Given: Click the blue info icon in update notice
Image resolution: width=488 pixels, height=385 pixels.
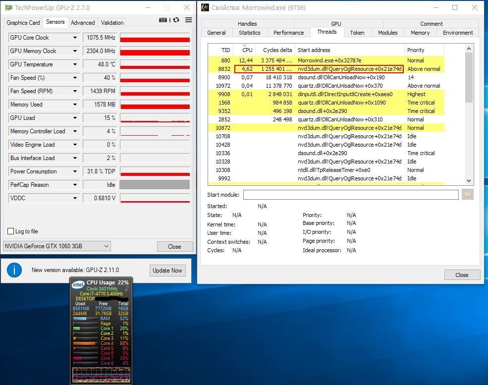Looking at the screenshot, I should 14,270.
